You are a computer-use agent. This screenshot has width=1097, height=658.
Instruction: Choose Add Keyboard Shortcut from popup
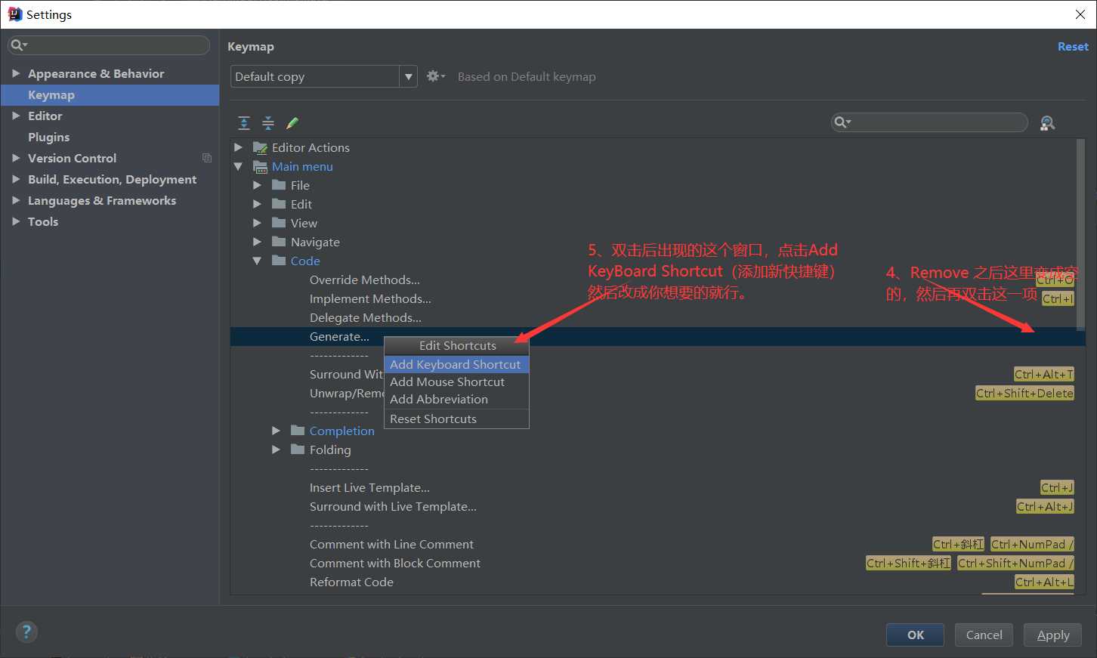pos(456,364)
